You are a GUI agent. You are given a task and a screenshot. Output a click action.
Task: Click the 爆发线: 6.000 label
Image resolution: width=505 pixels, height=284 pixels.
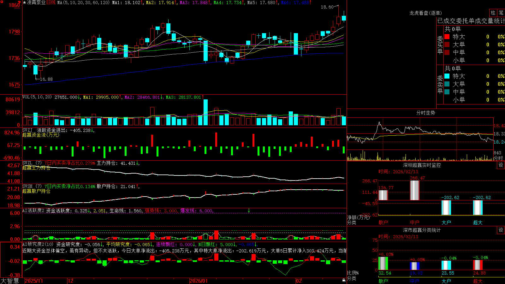tap(196, 211)
